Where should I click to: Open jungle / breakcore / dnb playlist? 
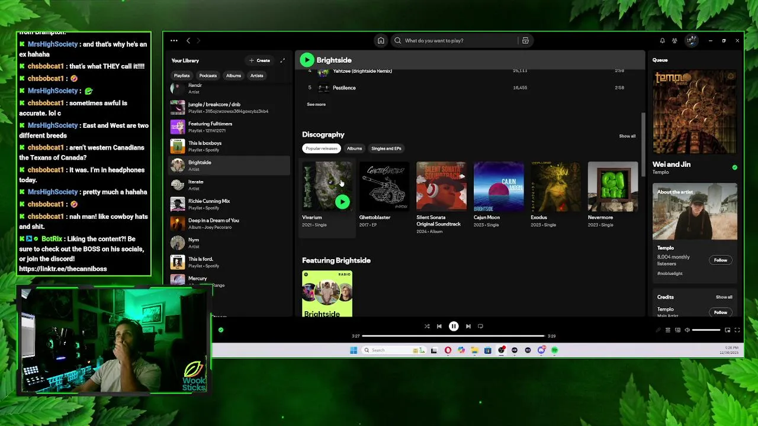(229, 108)
